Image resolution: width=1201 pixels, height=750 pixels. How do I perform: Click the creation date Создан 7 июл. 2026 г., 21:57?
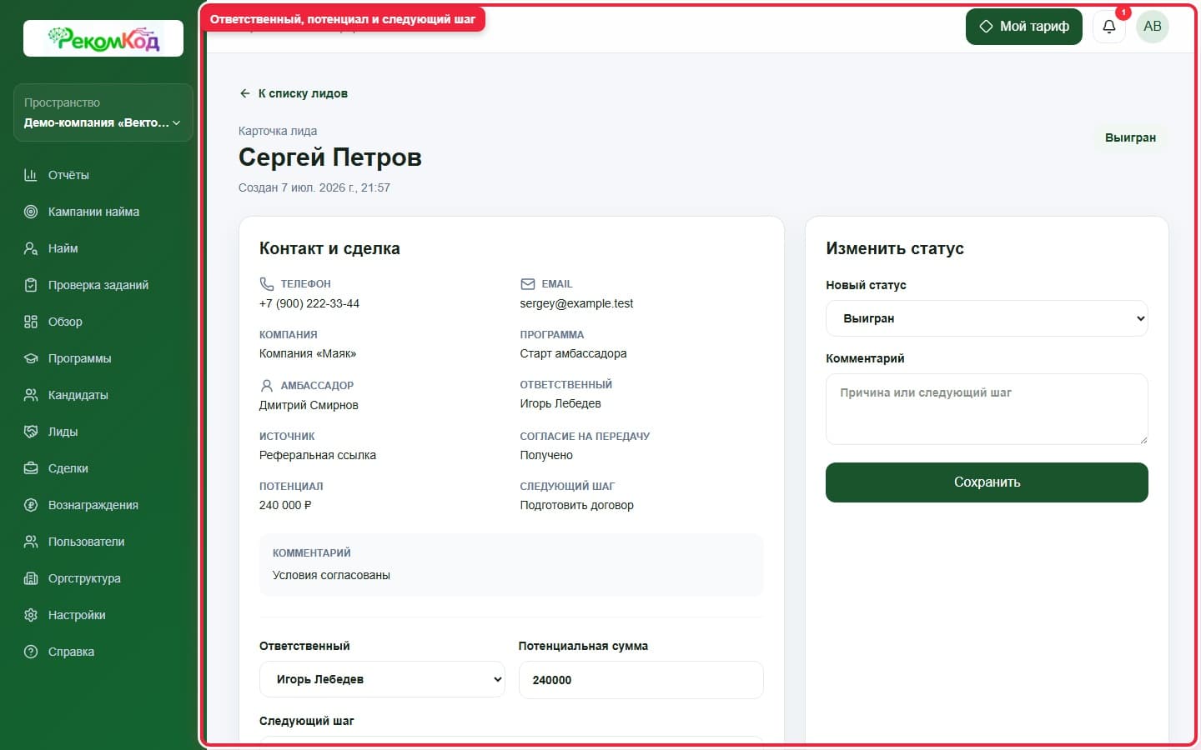coord(314,187)
